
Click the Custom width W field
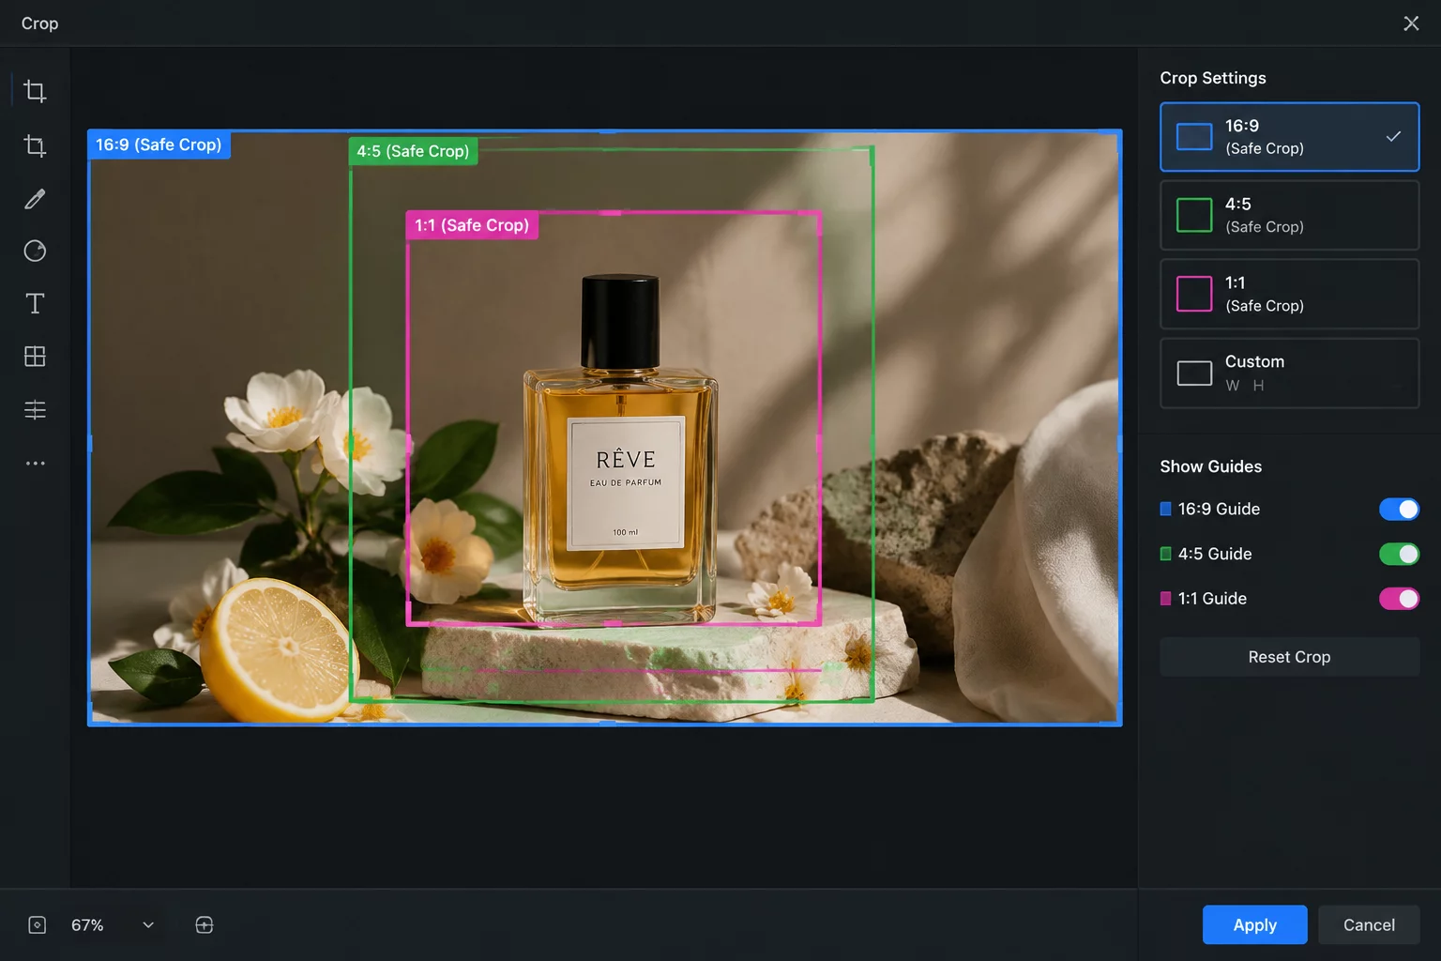coord(1232,386)
